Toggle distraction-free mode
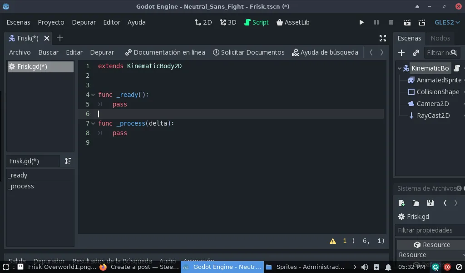Viewport: 465px width, 273px height. pos(382,38)
